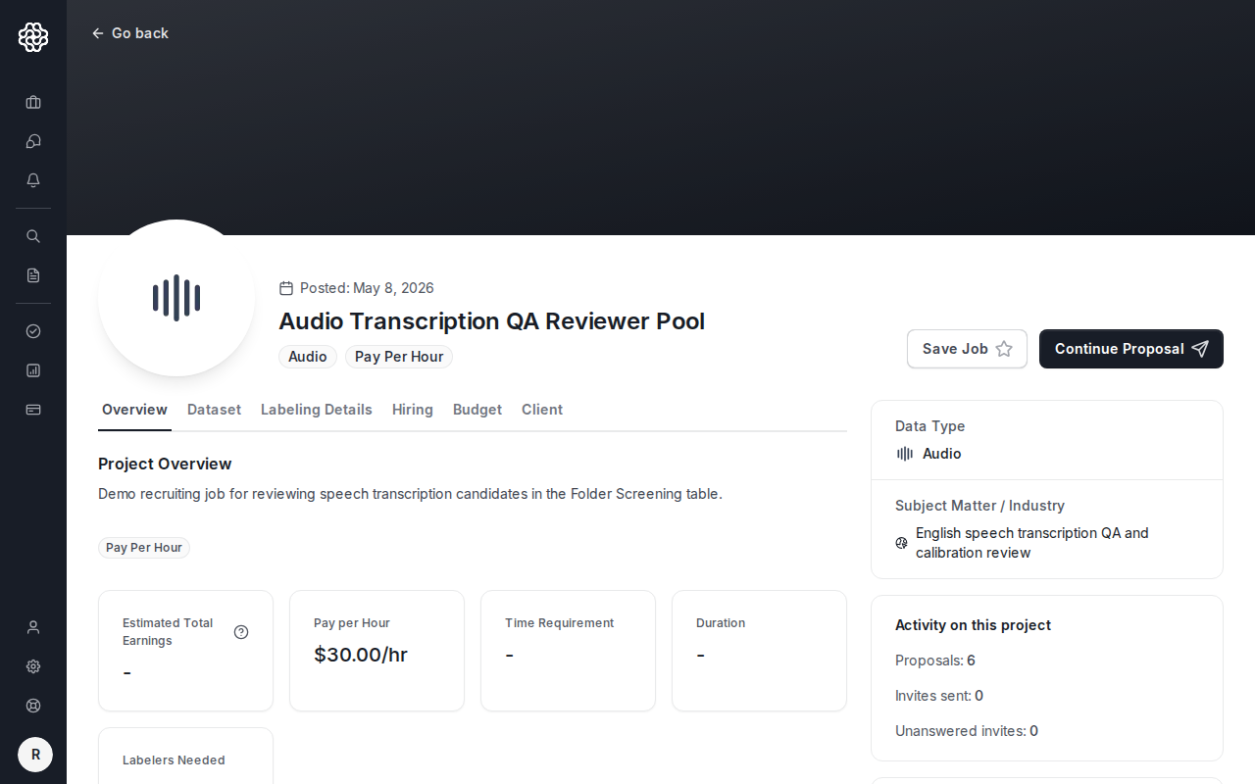Screen dimensions: 1255x784
Task: Click the large audio waveform job logo
Action: [x=176, y=298]
